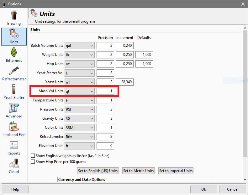Edit Weight Units precision field

tap(105, 55)
